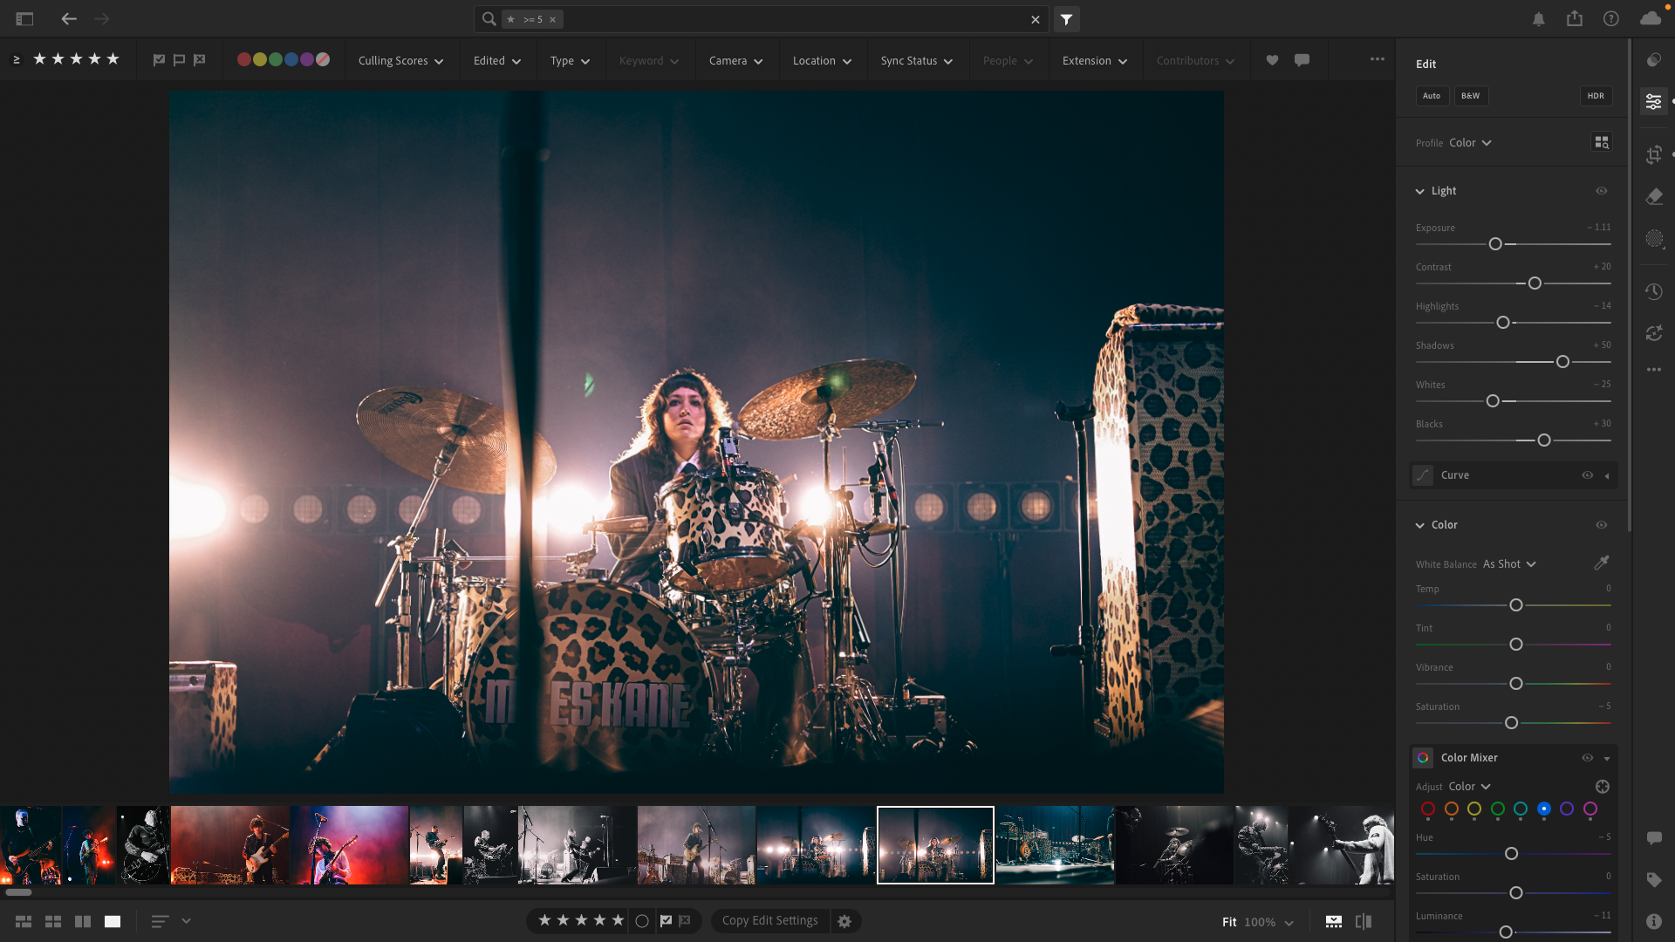Click the white balance eyedropper
The image size is (1675, 942).
click(x=1601, y=563)
